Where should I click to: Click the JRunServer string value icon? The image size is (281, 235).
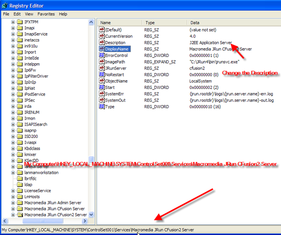101,68
